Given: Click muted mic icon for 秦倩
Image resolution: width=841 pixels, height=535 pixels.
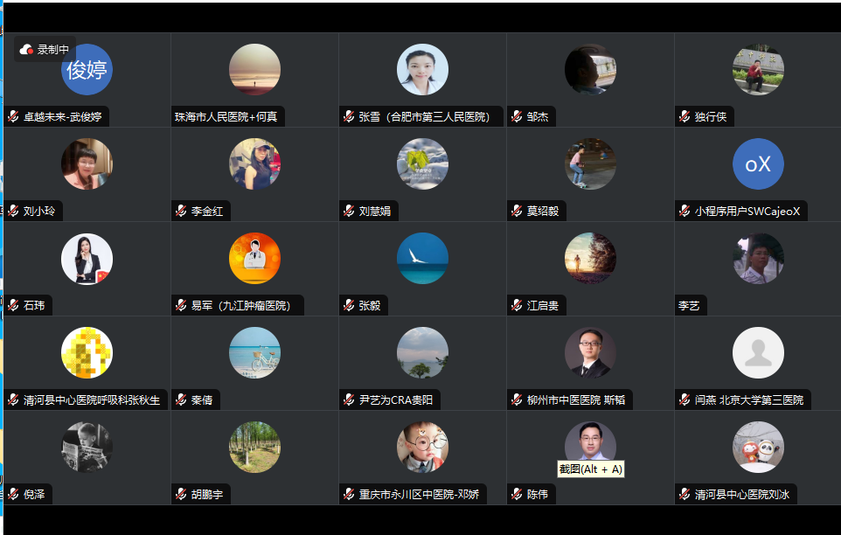Looking at the screenshot, I should pyautogui.click(x=181, y=400).
